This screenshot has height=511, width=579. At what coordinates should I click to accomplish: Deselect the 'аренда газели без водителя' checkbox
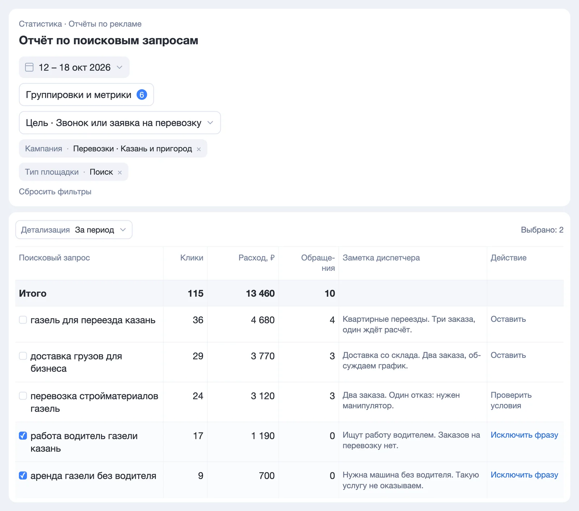[23, 475]
